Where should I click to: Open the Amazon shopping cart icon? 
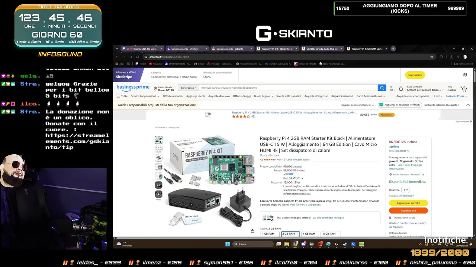coord(463,88)
